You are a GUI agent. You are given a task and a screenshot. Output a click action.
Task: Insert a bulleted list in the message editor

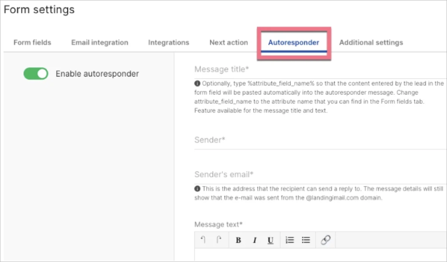pos(306,240)
